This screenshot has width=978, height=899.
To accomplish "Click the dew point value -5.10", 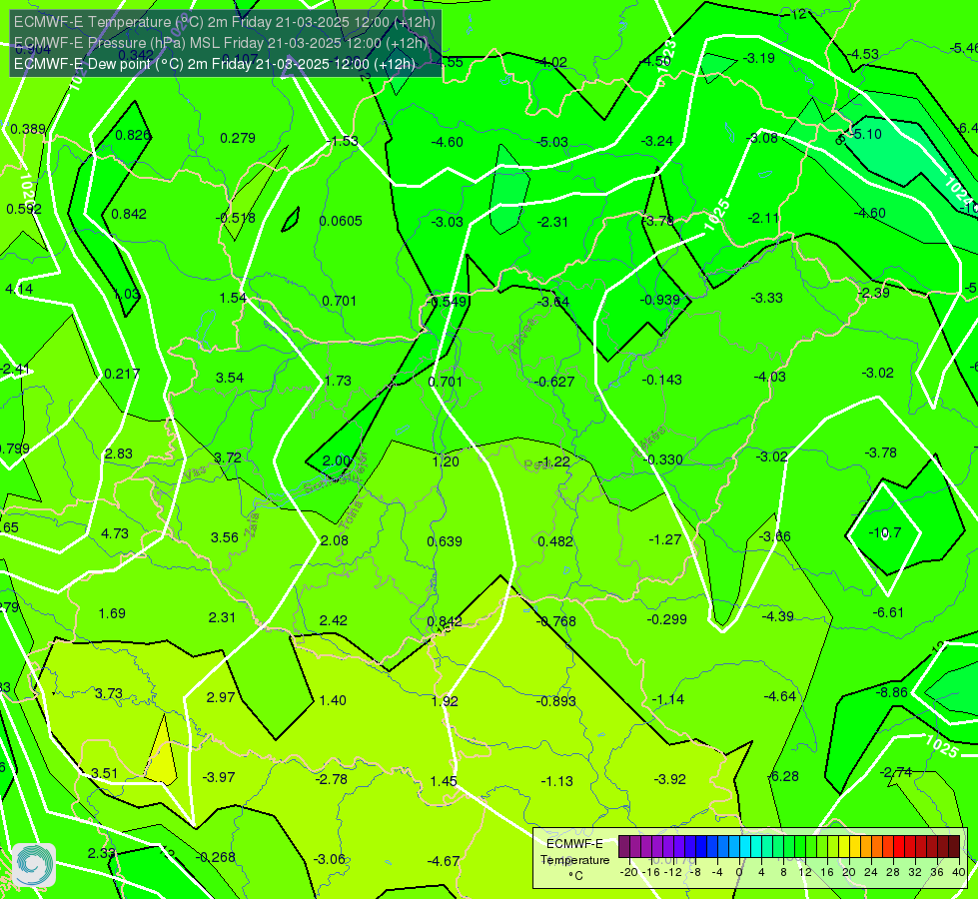I will [x=867, y=134].
